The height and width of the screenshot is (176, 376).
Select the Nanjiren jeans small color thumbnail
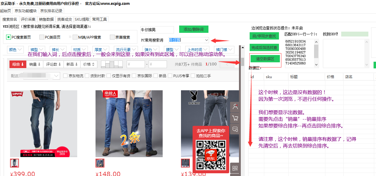point(100,163)
